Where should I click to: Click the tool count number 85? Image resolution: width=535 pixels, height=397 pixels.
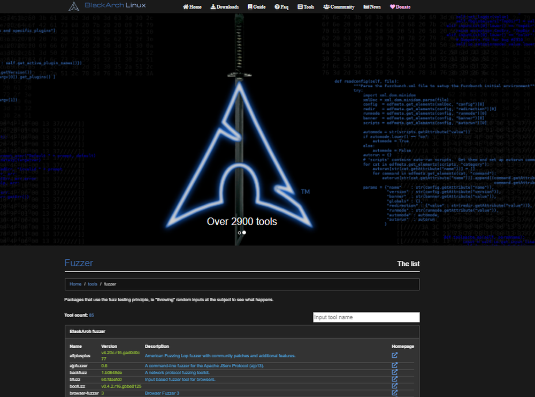point(91,315)
